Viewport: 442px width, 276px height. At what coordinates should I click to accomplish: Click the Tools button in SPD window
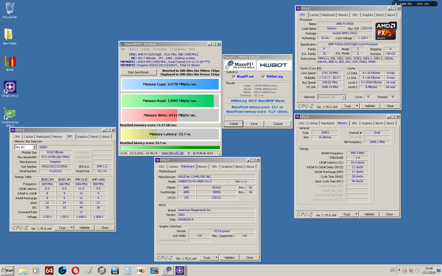point(62,228)
